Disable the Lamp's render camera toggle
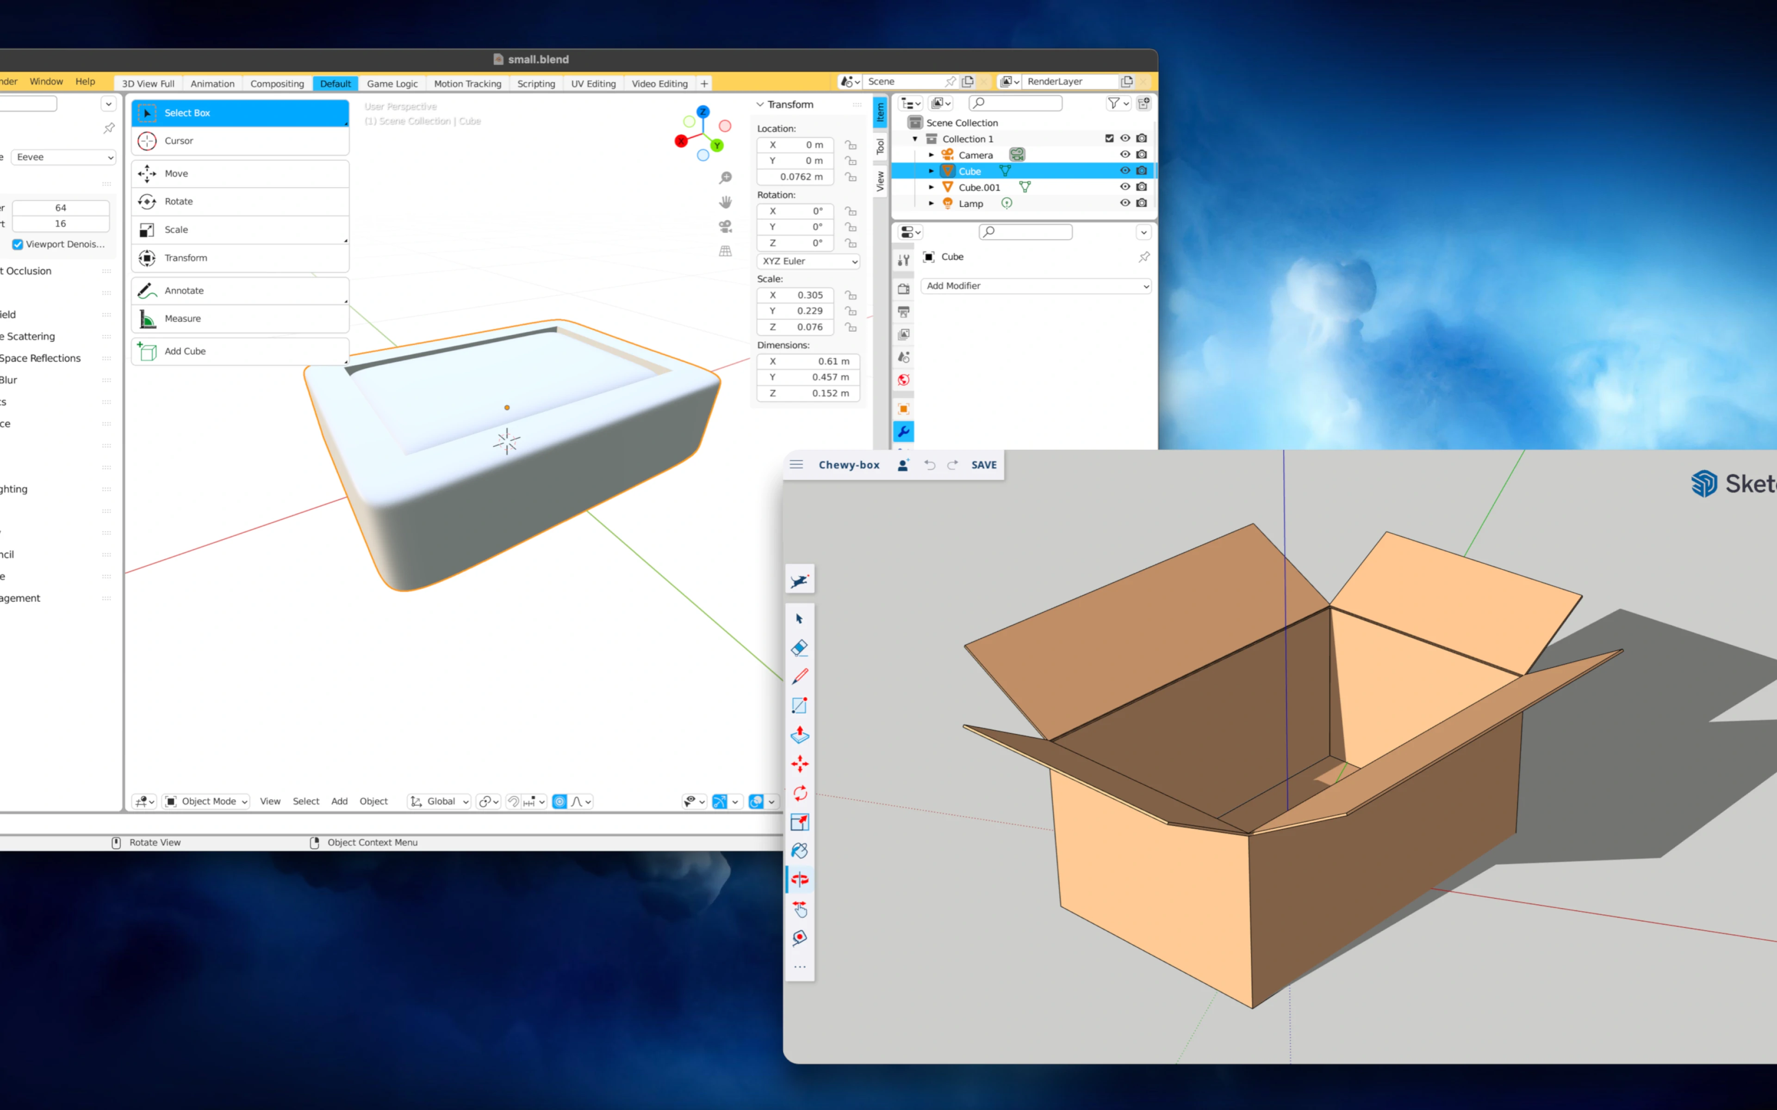This screenshot has width=1777, height=1110. tap(1143, 203)
